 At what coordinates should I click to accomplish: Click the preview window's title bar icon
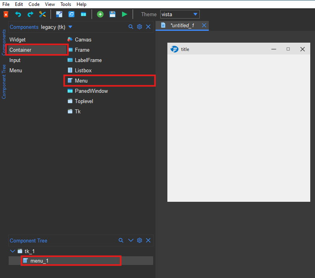[174, 49]
